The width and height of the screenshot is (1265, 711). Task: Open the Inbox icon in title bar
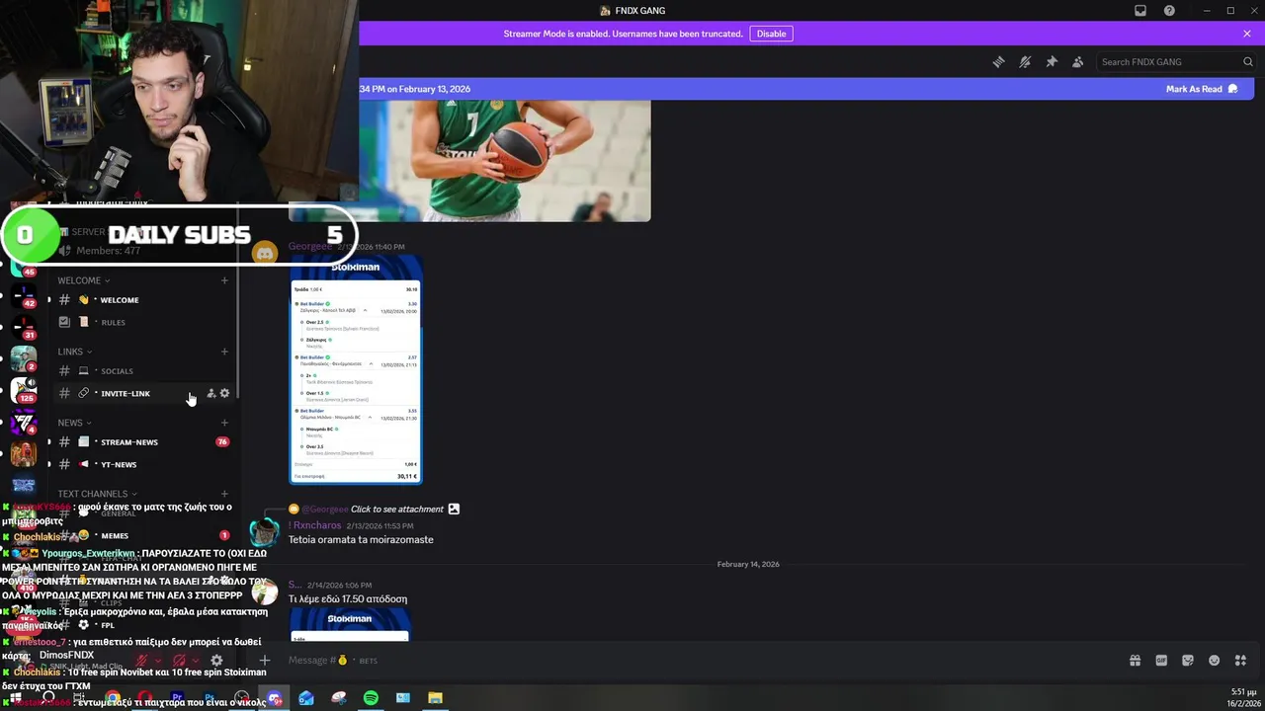(x=1140, y=11)
